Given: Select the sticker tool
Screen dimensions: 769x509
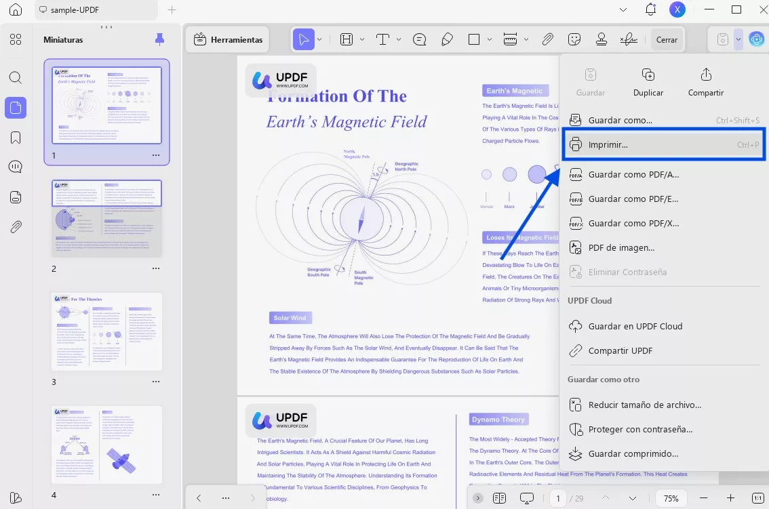Looking at the screenshot, I should coord(574,40).
